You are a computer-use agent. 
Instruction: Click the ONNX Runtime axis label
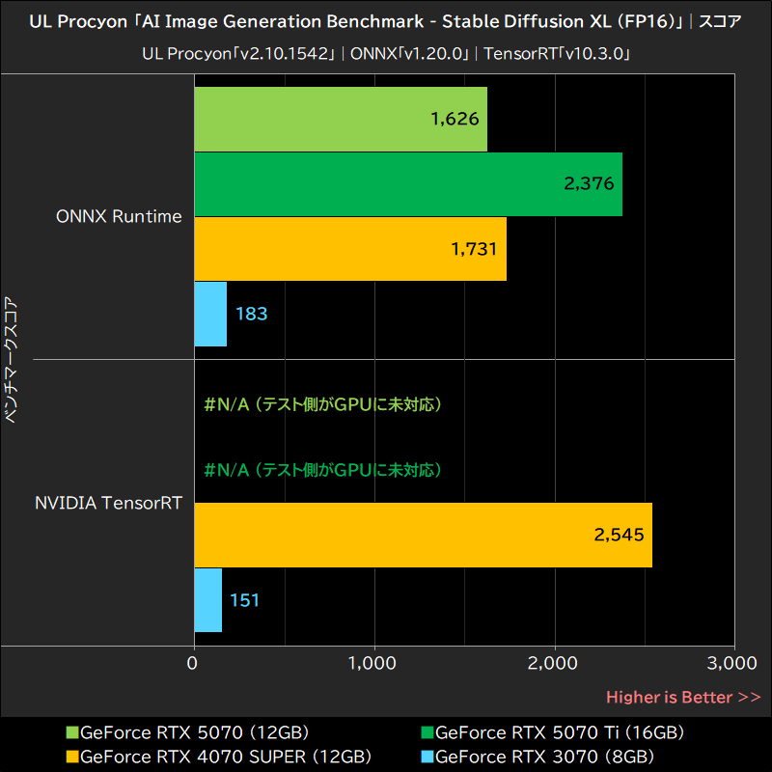tap(120, 216)
